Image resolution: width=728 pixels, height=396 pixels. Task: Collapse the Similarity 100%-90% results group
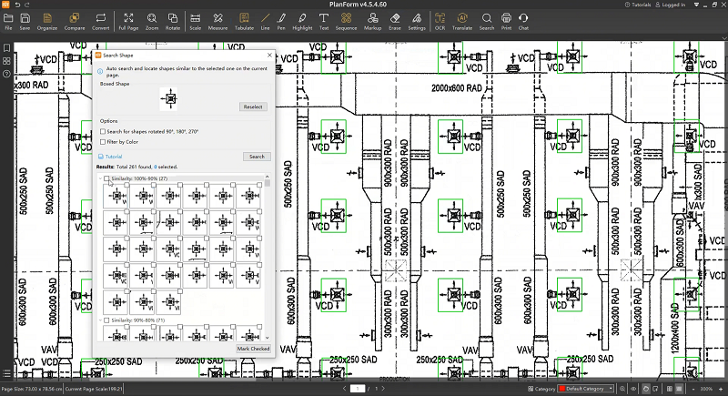point(100,178)
